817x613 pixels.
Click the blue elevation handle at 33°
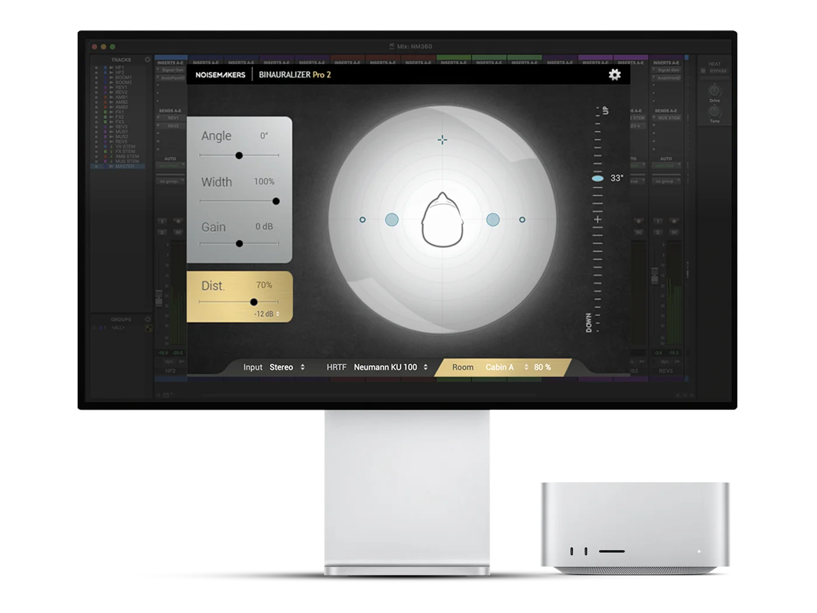click(x=598, y=178)
